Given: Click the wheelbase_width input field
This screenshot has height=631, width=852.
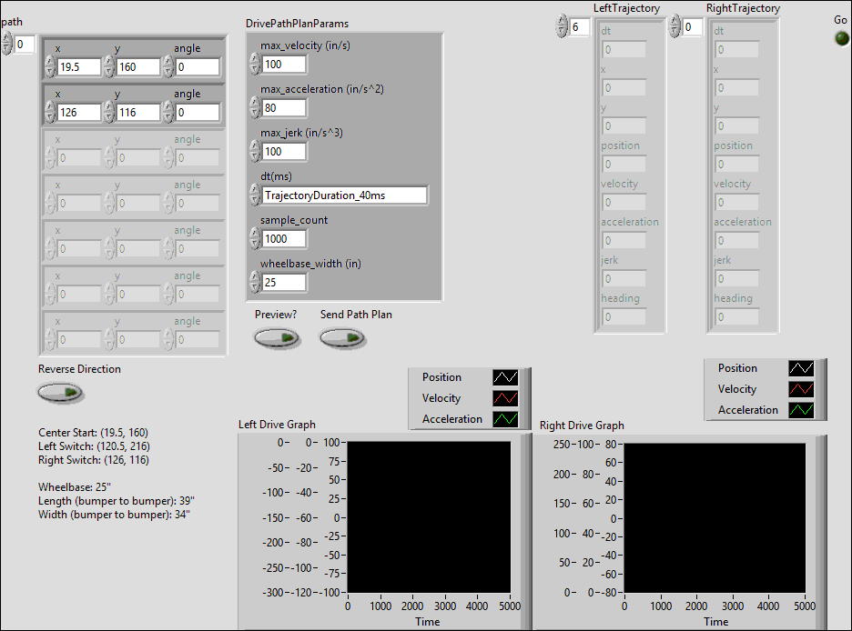Looking at the screenshot, I should pos(284,283).
